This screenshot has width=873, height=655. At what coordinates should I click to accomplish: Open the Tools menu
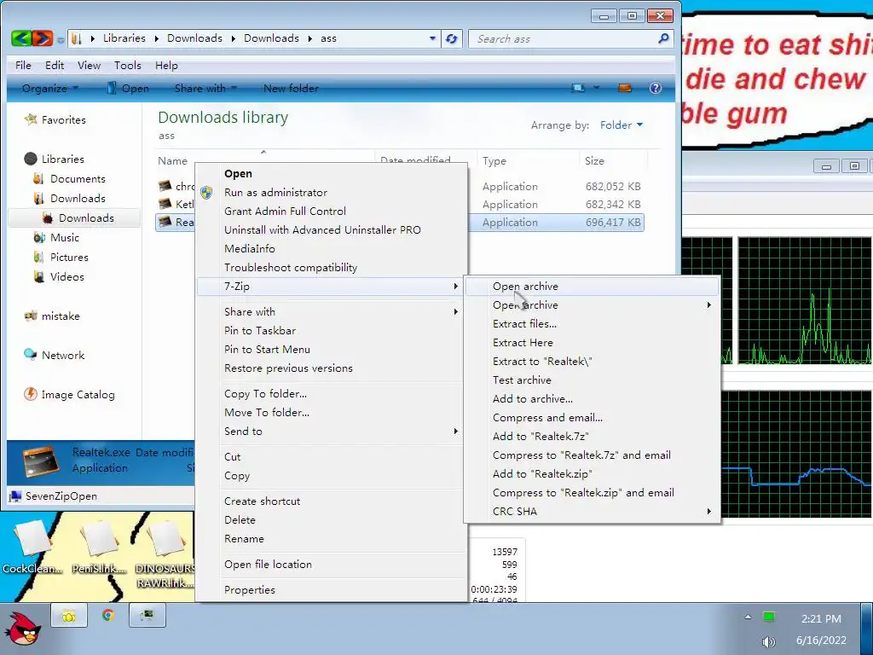[128, 65]
